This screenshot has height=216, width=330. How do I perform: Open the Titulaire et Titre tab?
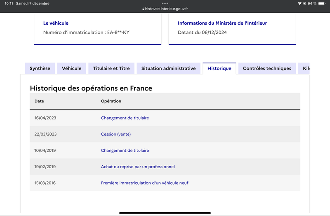click(111, 68)
